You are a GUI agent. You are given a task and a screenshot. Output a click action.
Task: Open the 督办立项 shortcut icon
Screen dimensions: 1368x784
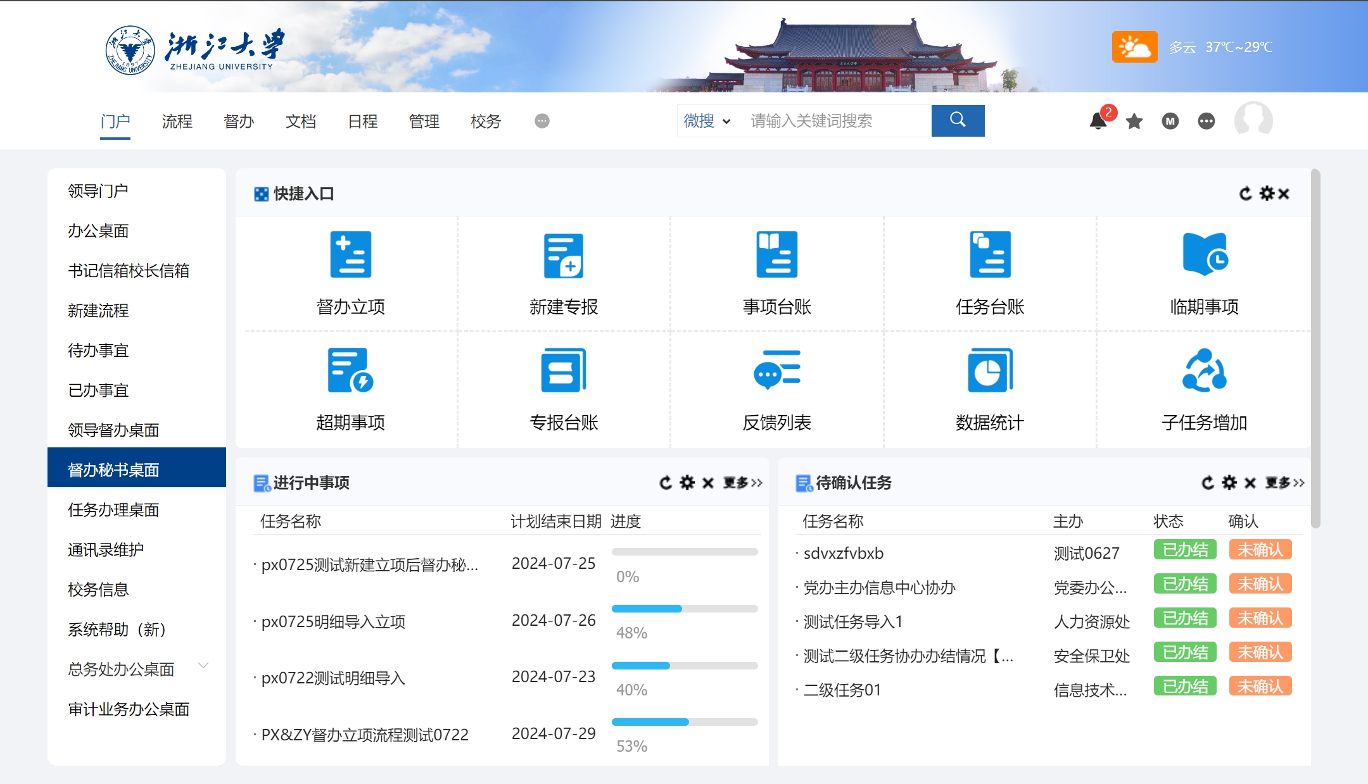point(350,254)
